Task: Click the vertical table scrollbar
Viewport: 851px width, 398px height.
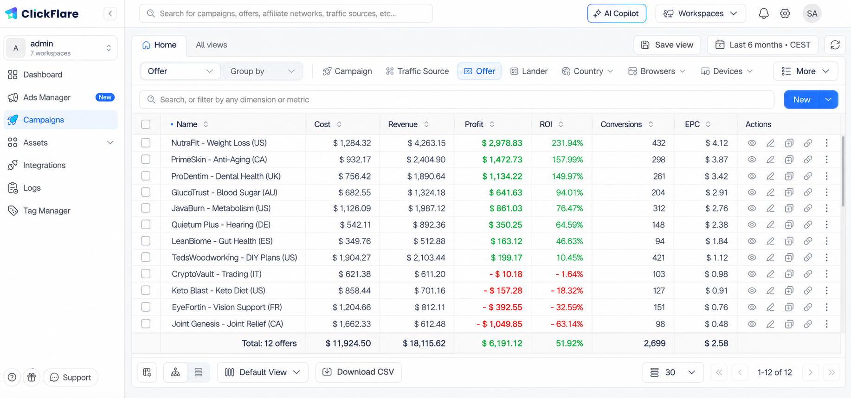Action: coord(843,172)
